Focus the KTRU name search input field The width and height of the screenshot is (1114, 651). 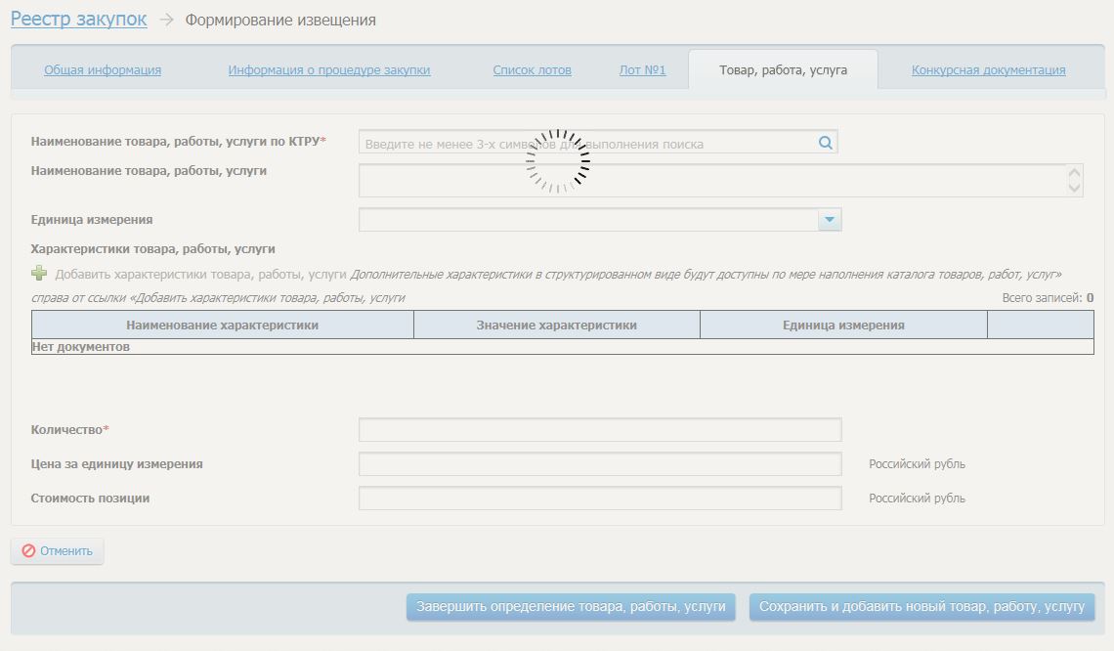[x=586, y=144]
